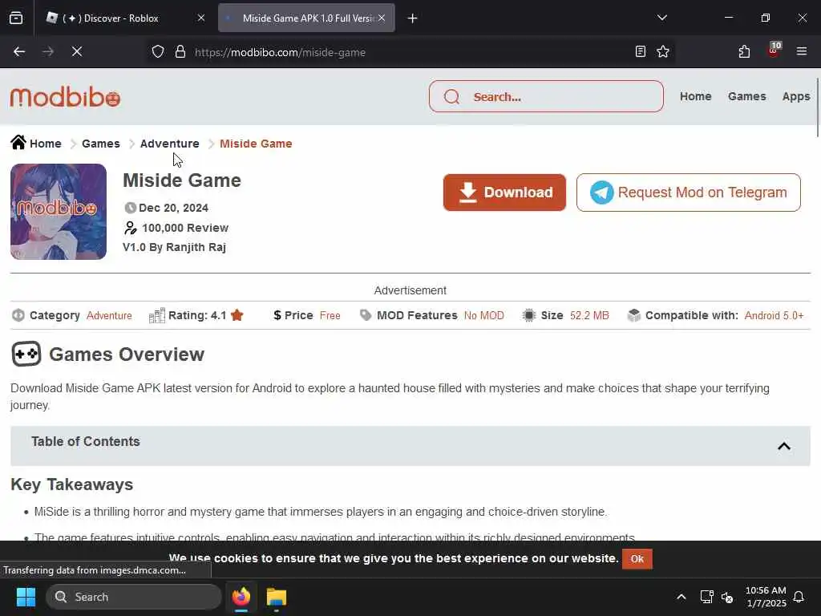Open the Firefox View tab list icon
821x616 pixels.
16,18
